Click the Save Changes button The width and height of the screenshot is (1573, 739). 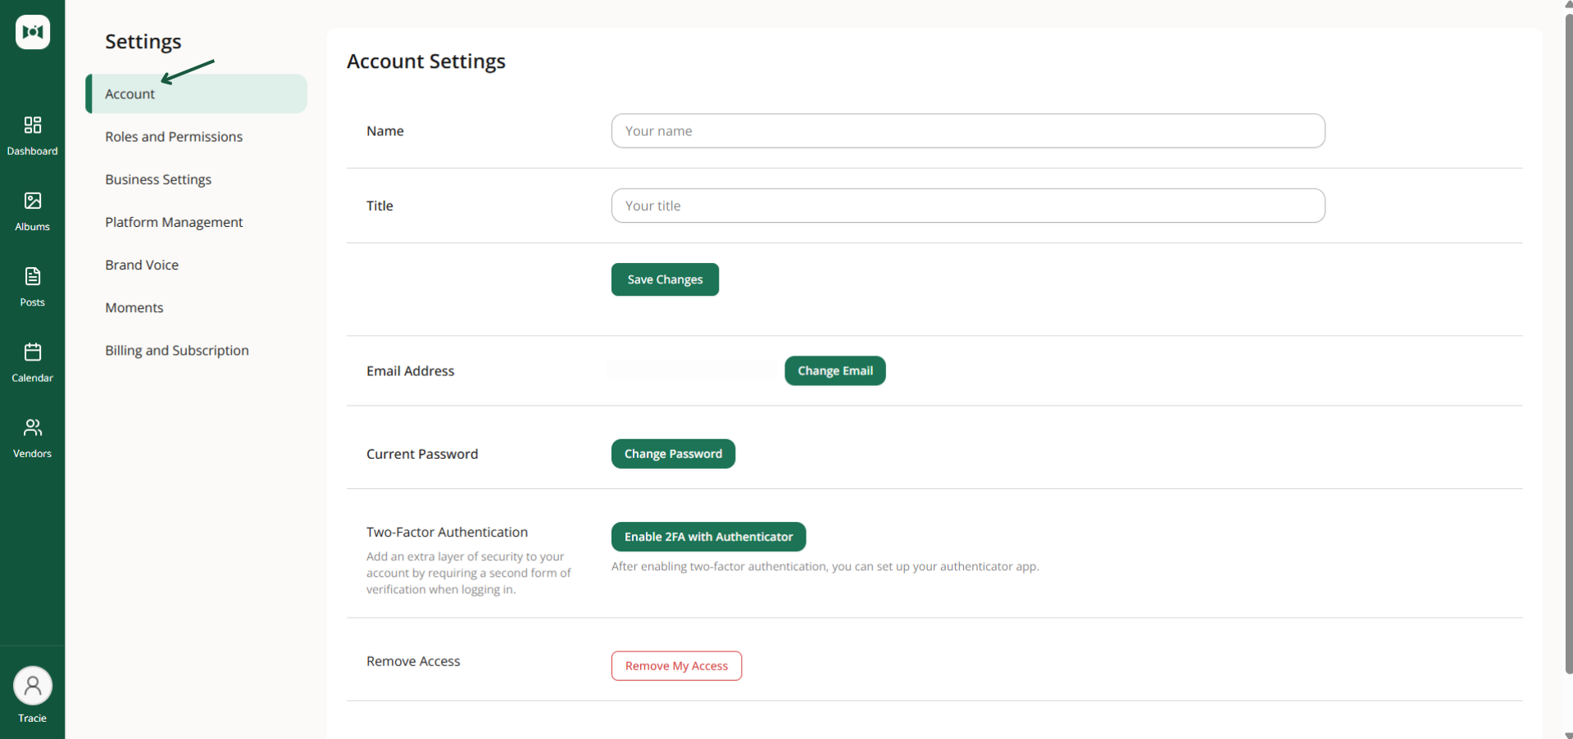(x=665, y=279)
